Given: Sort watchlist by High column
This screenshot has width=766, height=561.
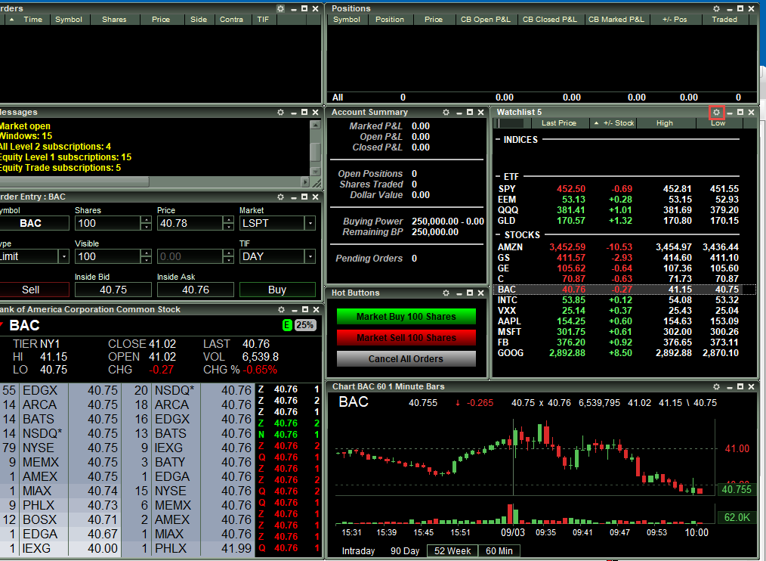Looking at the screenshot, I should click(664, 123).
